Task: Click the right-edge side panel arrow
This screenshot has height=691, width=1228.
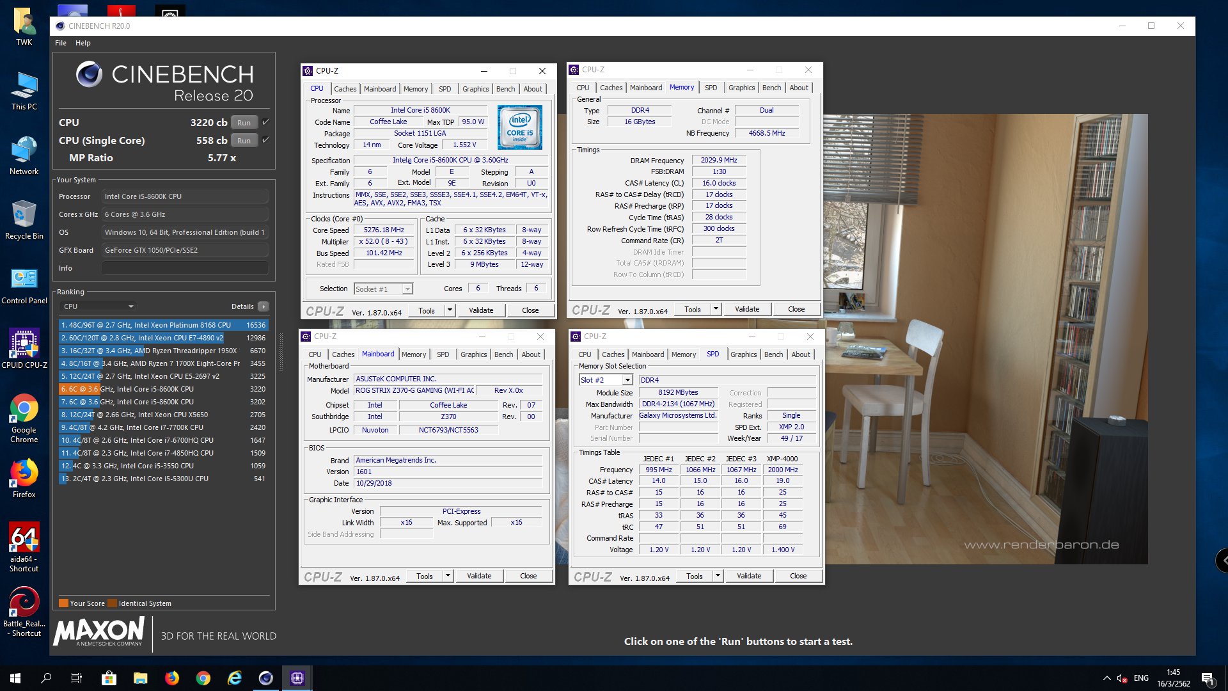Action: [x=1223, y=560]
